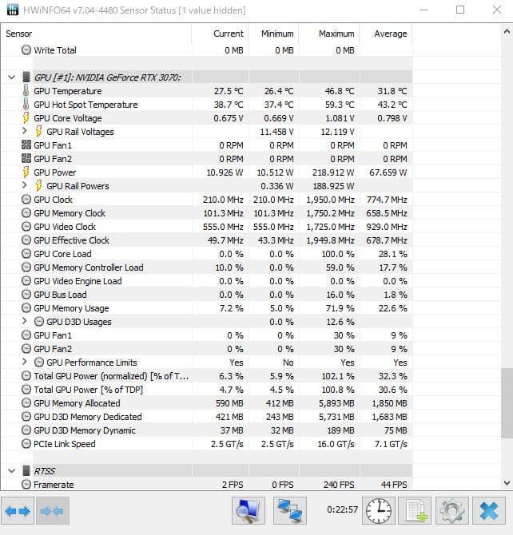The height and width of the screenshot is (535, 513).
Task: Reset the clock timer button
Action: point(379,511)
